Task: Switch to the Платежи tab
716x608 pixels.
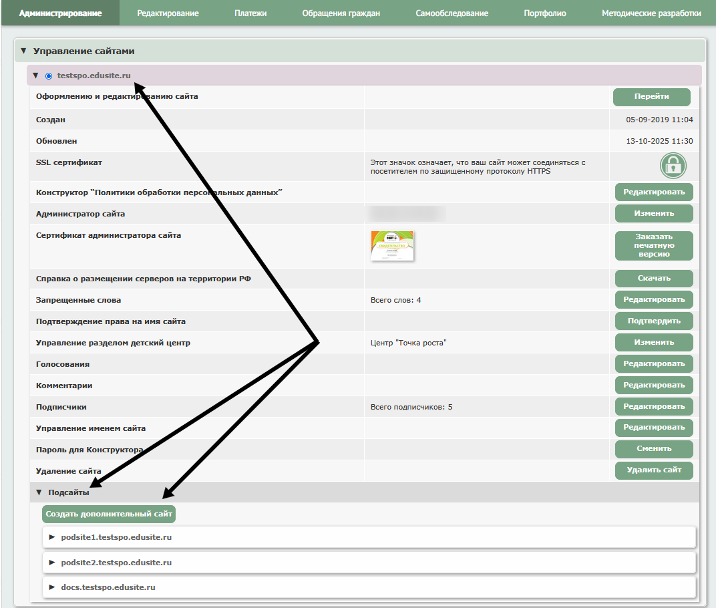Action: tap(250, 13)
